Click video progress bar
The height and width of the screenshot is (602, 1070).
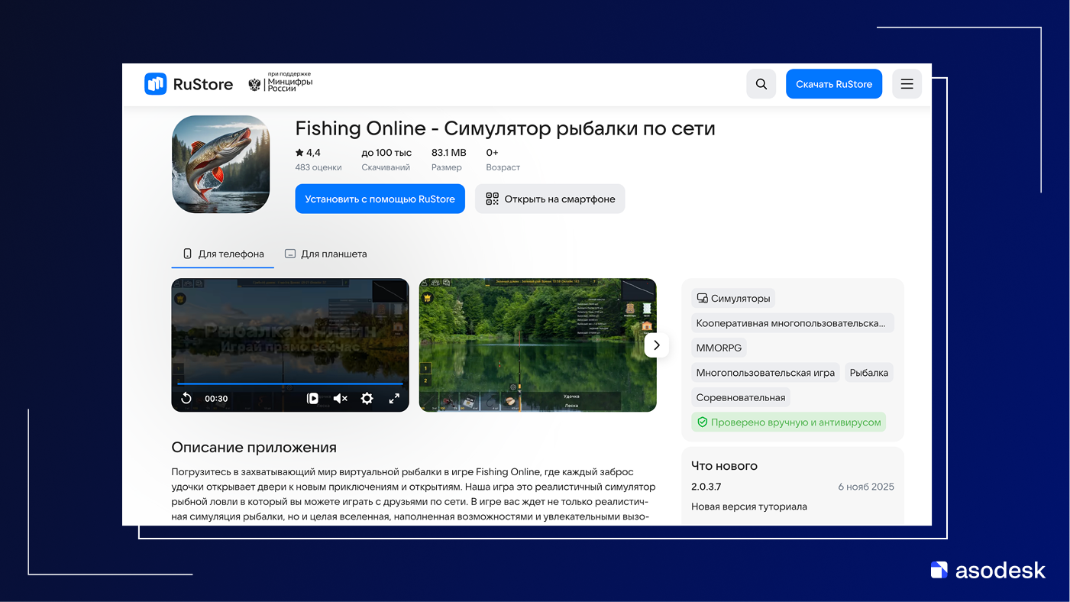point(290,384)
